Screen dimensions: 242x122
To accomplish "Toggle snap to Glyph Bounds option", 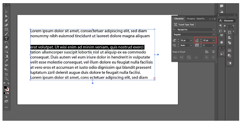I will [189, 57].
